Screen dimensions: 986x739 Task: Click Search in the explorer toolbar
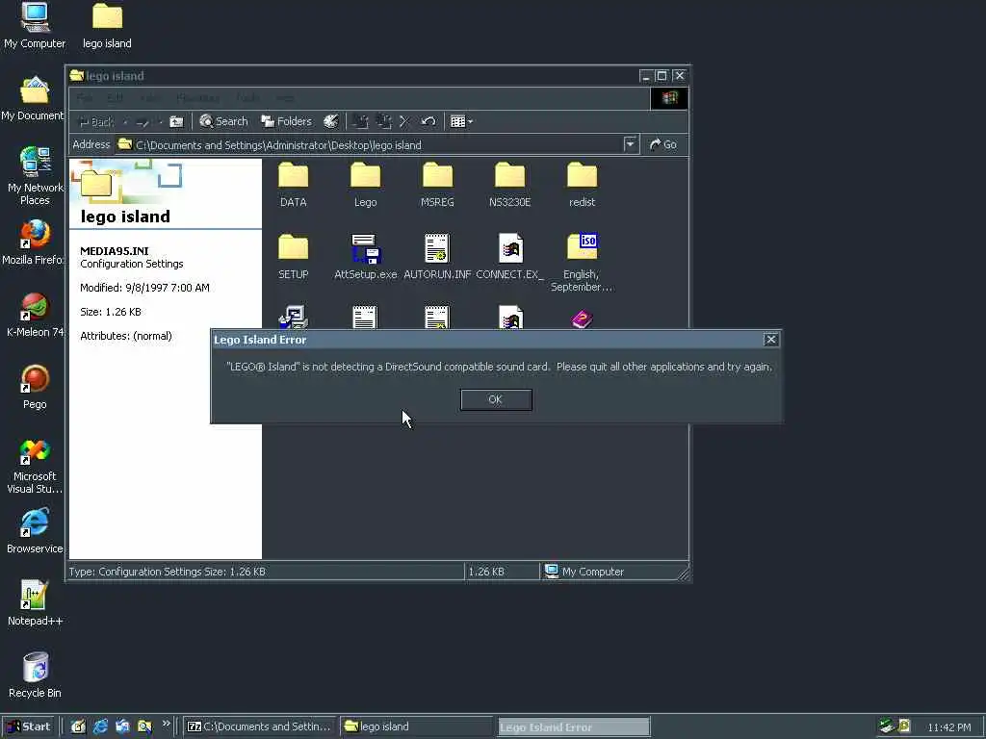[x=223, y=121]
